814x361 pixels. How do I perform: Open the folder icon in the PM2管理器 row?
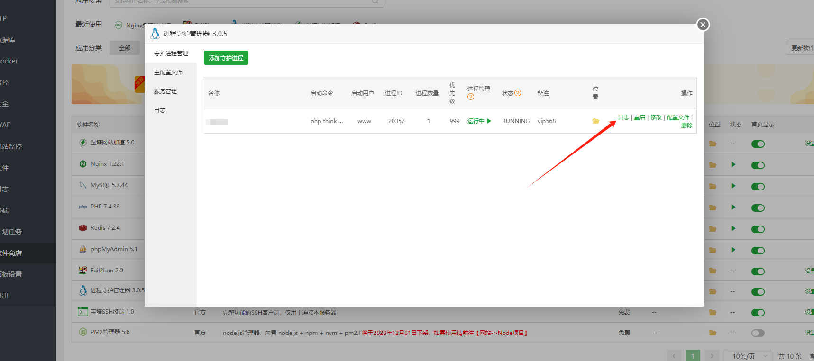[713, 333]
